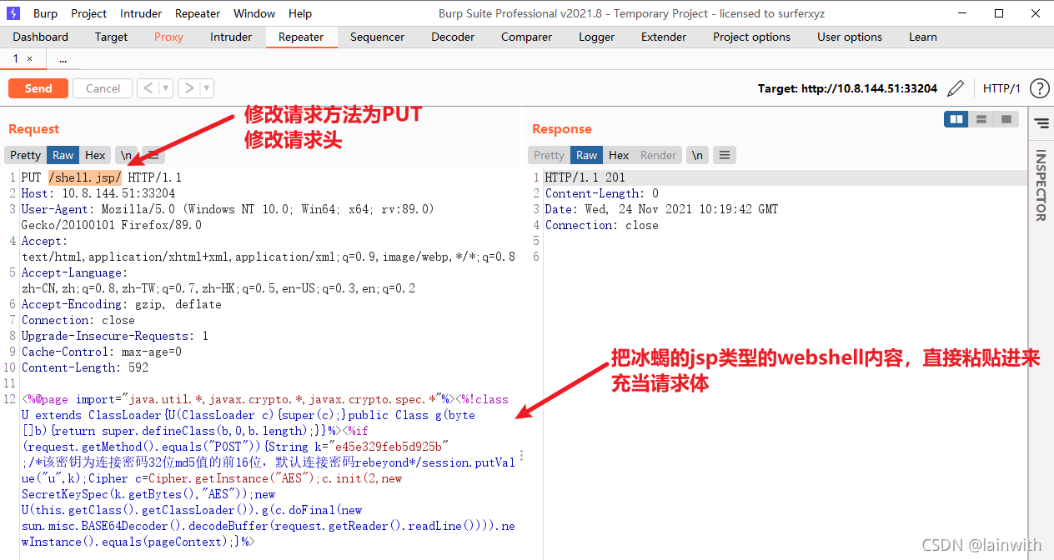The width and height of the screenshot is (1054, 560).
Task: Go back to previous request arrow
Action: point(147,88)
